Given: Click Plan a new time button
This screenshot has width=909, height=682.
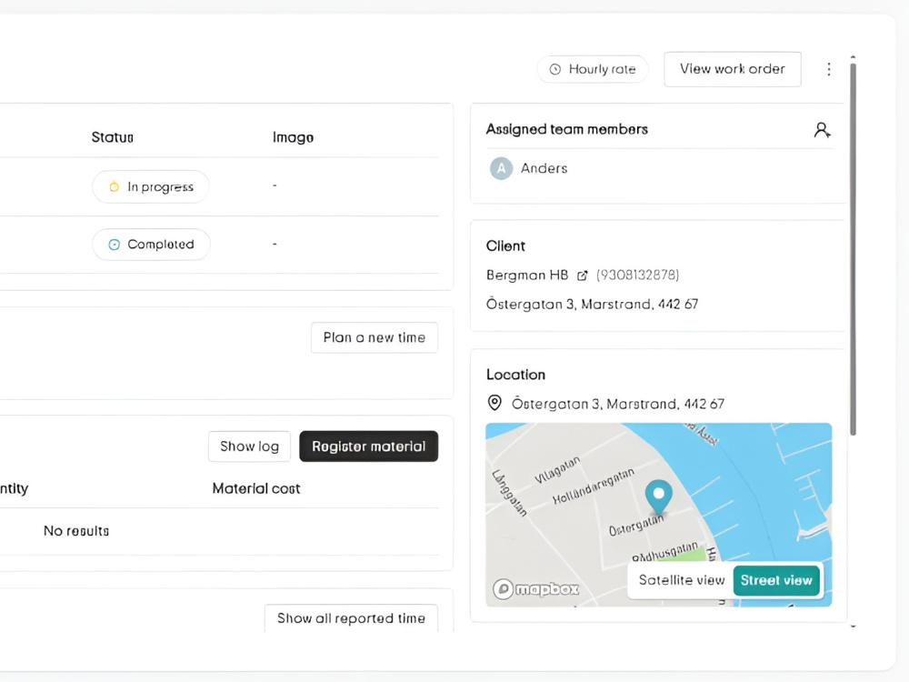Looking at the screenshot, I should click(x=375, y=337).
